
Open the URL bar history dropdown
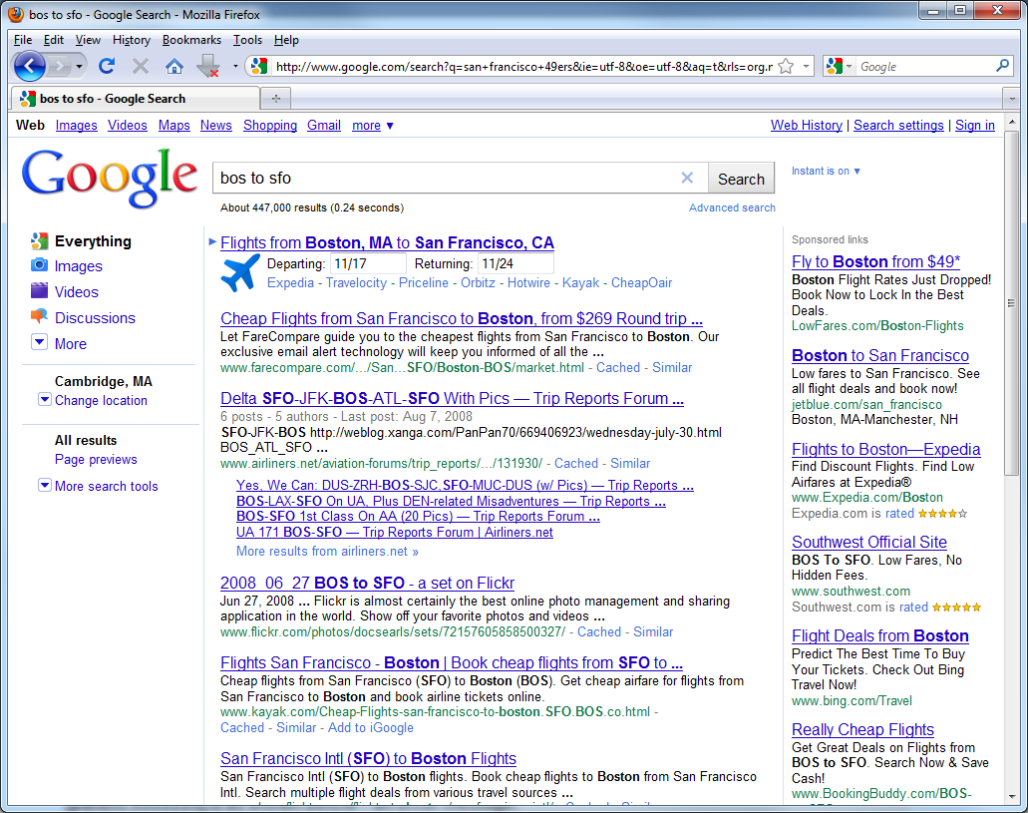click(806, 66)
